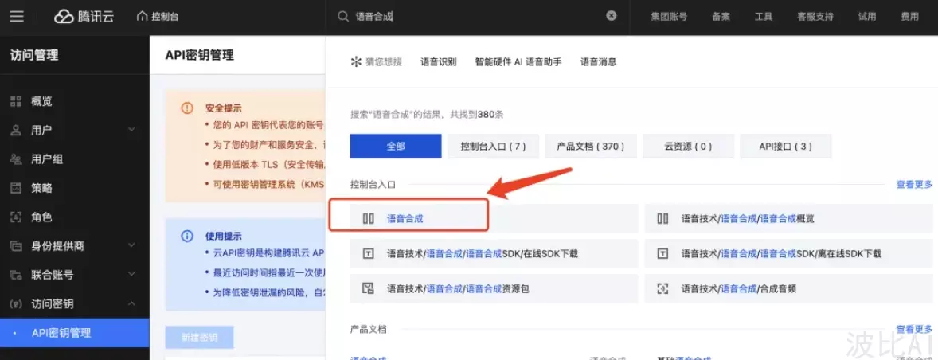Select the 全部 results tab

pyautogui.click(x=396, y=146)
